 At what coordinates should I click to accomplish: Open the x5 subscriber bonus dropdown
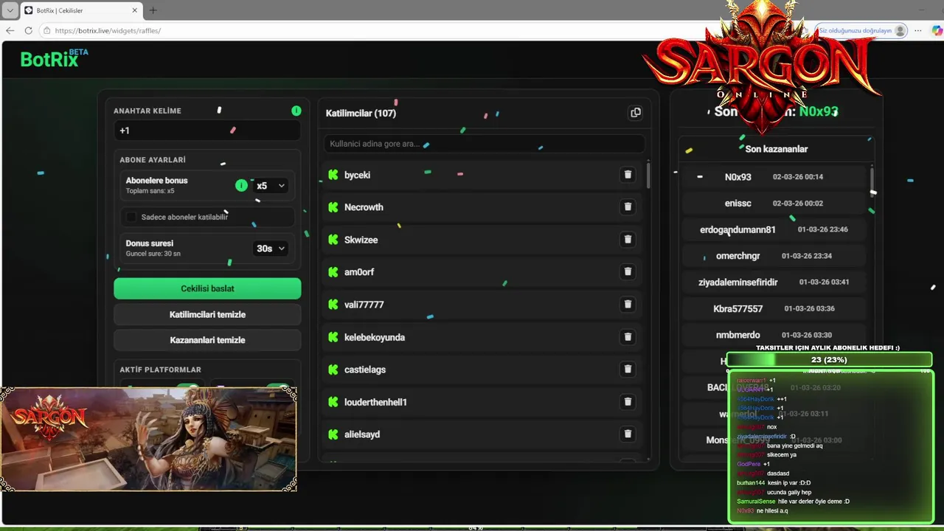[270, 186]
